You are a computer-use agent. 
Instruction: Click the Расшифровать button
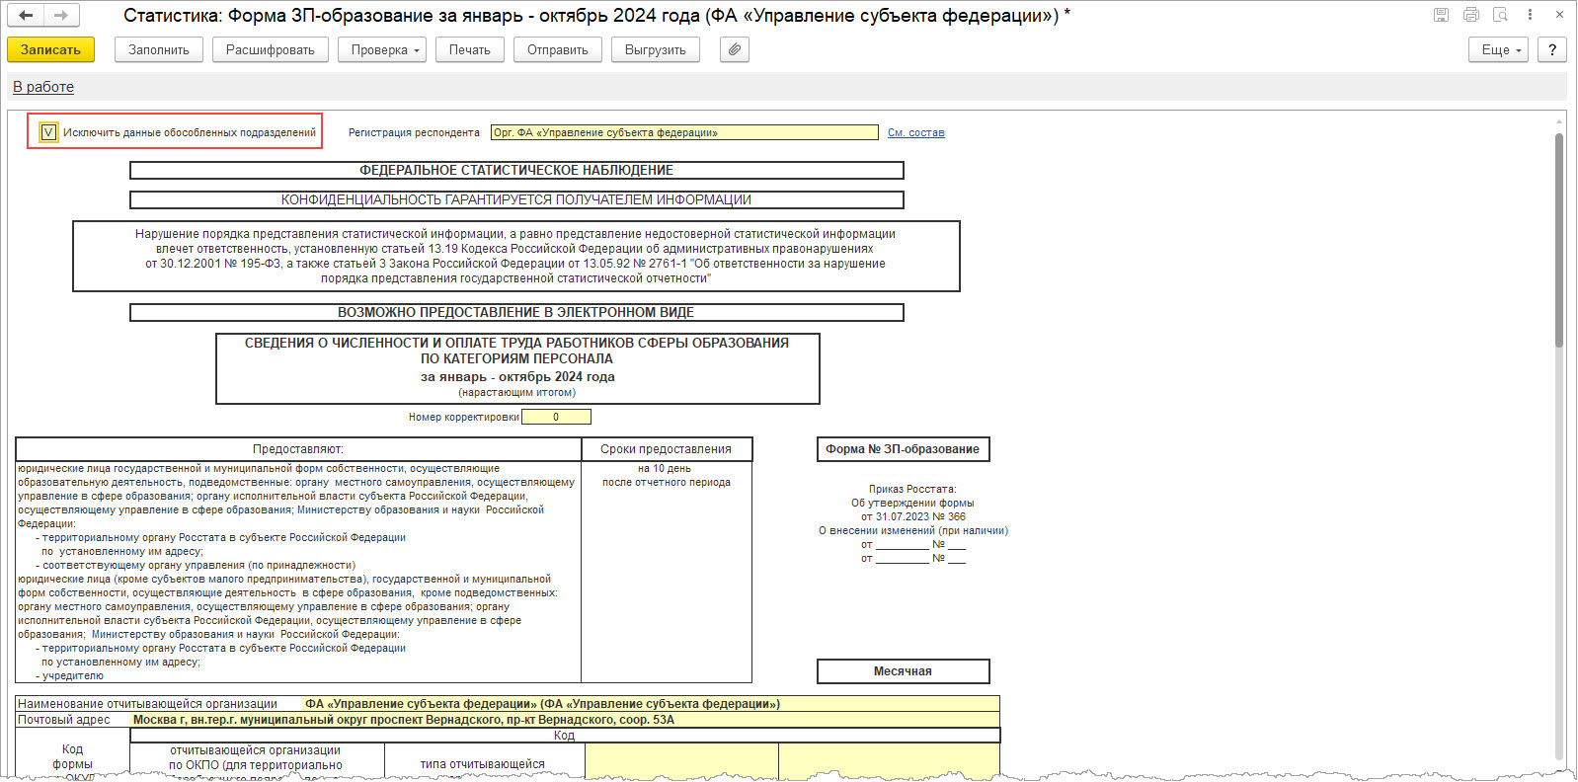coord(271,49)
